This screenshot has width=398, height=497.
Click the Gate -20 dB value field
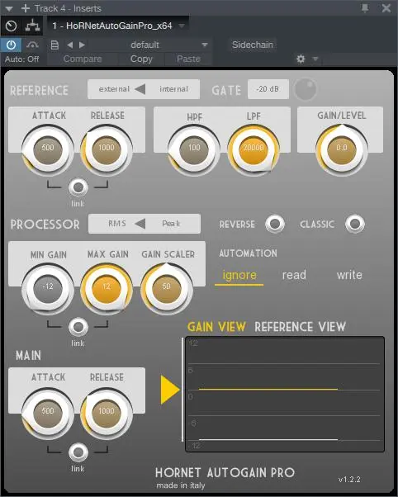(x=268, y=89)
